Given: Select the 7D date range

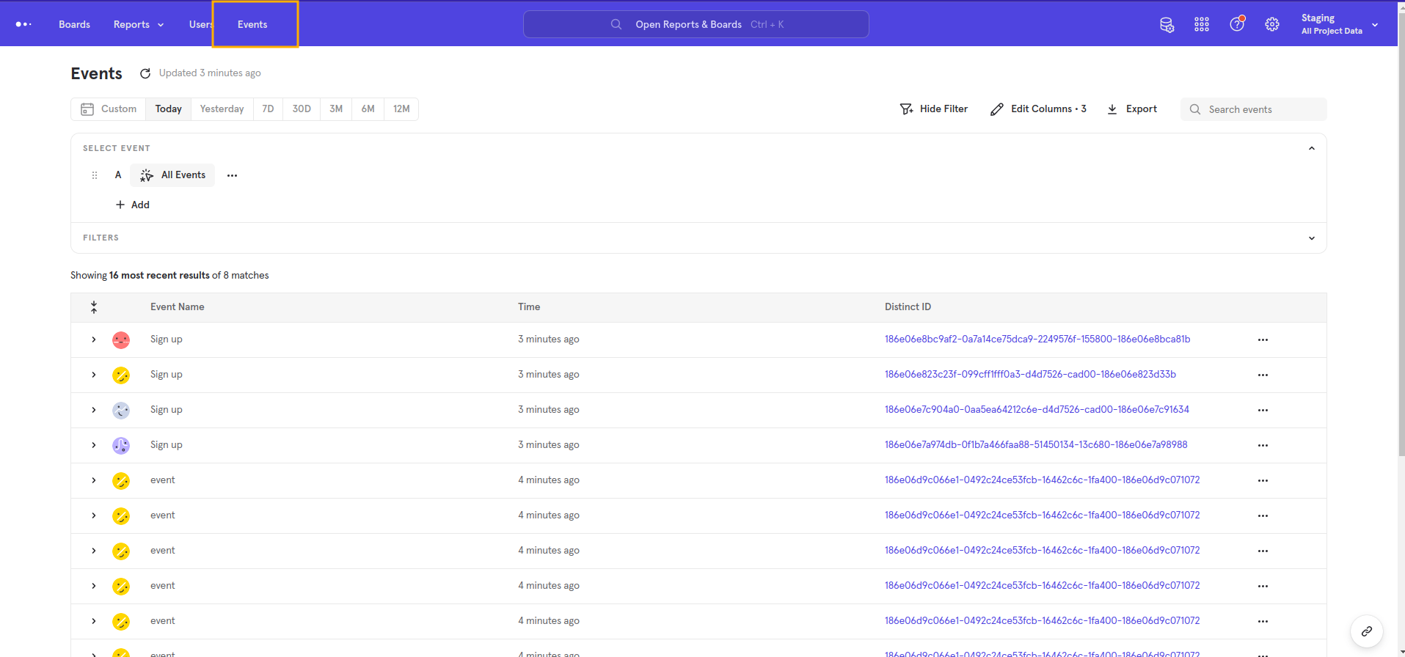Looking at the screenshot, I should [268, 109].
